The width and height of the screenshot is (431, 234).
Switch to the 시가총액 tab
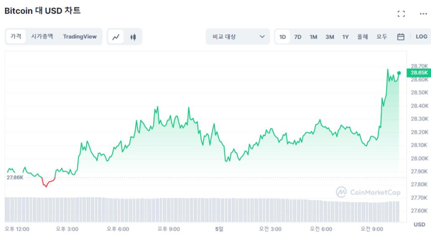click(x=42, y=36)
